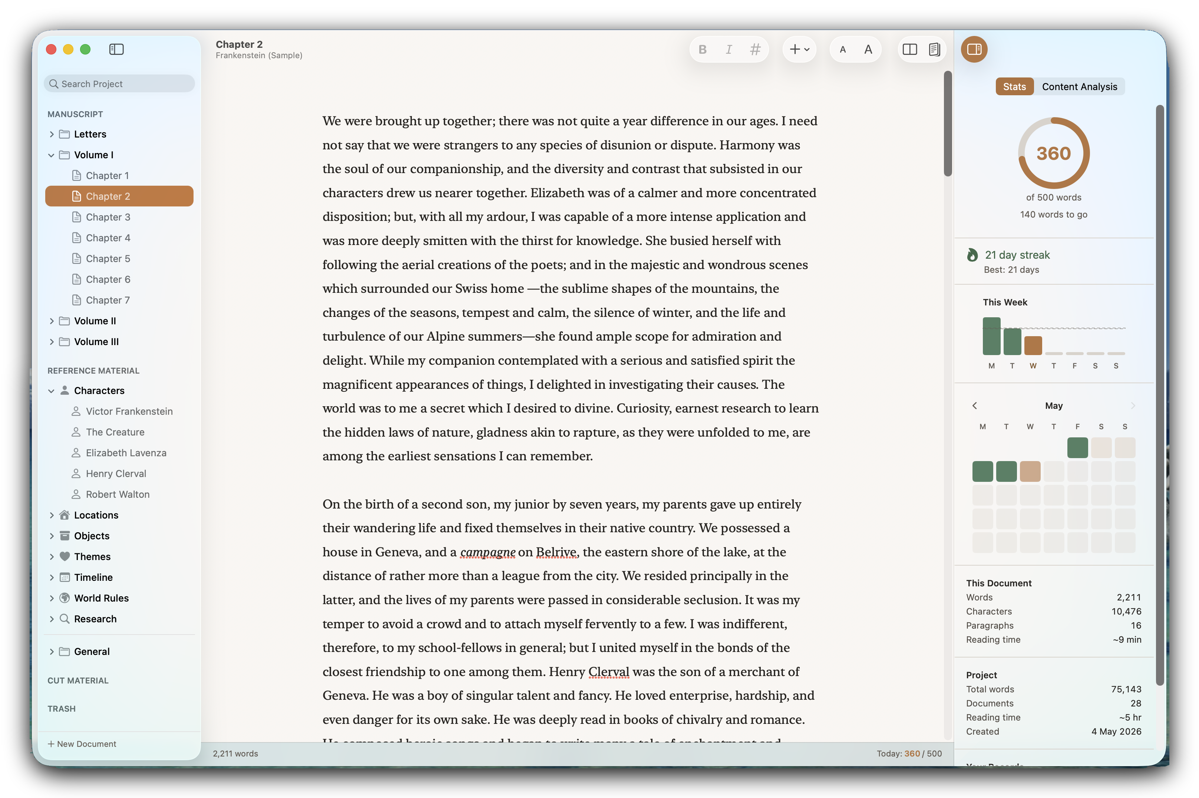Open the plus insert menu in toolbar
Screen dimensions: 1199x798
click(x=799, y=49)
